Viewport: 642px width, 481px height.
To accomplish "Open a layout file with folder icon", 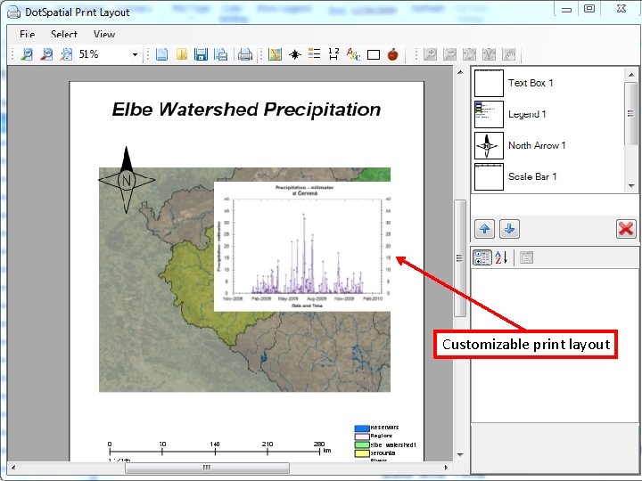I will pyautogui.click(x=181, y=54).
